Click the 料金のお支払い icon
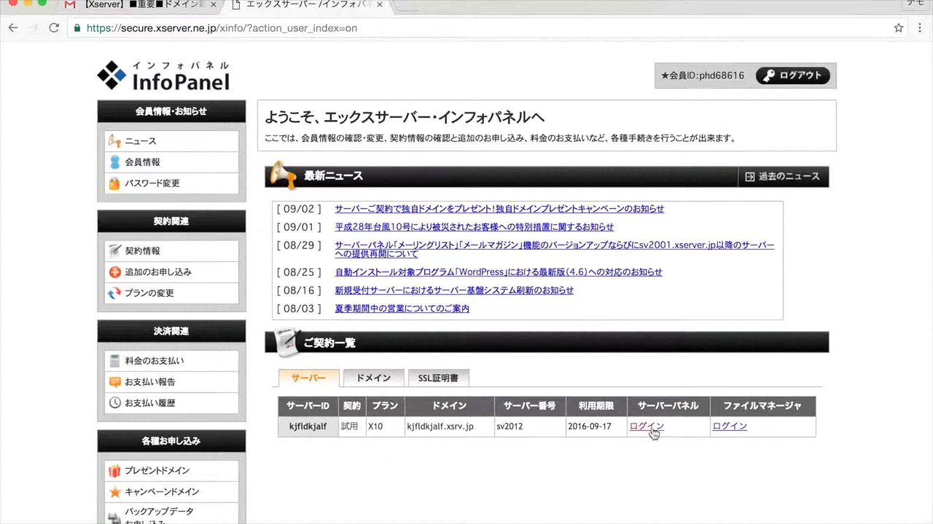 (114, 360)
